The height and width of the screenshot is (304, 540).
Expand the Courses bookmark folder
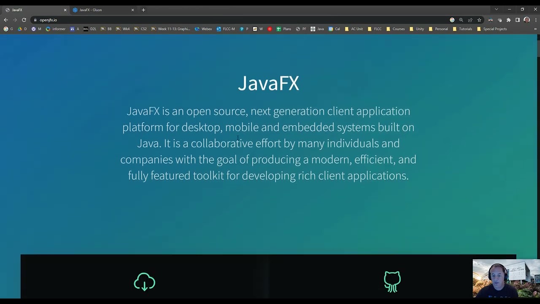point(395,29)
